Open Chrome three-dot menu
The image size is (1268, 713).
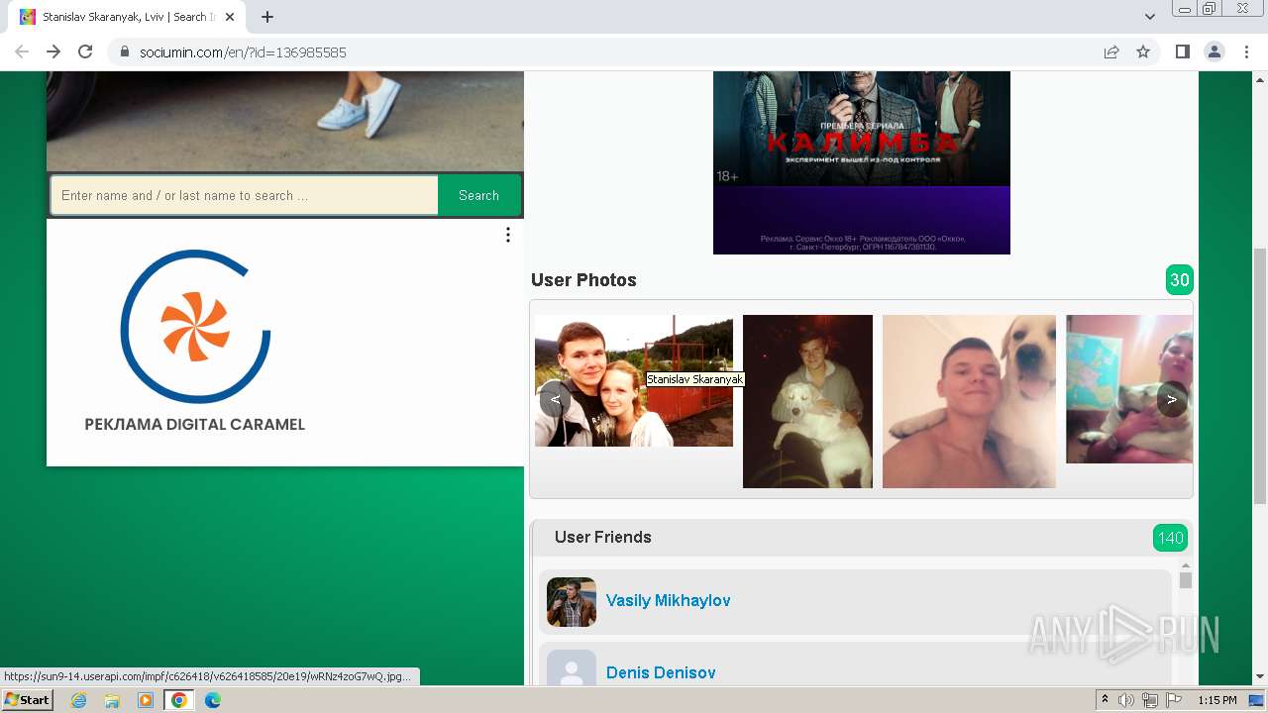click(x=1247, y=52)
